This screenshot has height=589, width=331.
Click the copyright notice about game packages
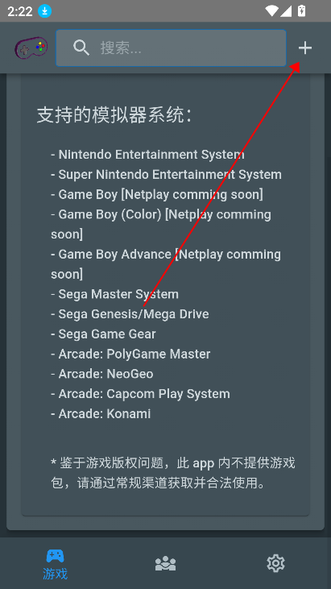point(173,473)
